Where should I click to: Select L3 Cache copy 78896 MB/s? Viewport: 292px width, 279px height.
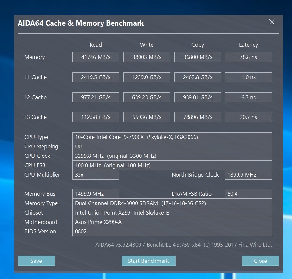click(x=198, y=117)
